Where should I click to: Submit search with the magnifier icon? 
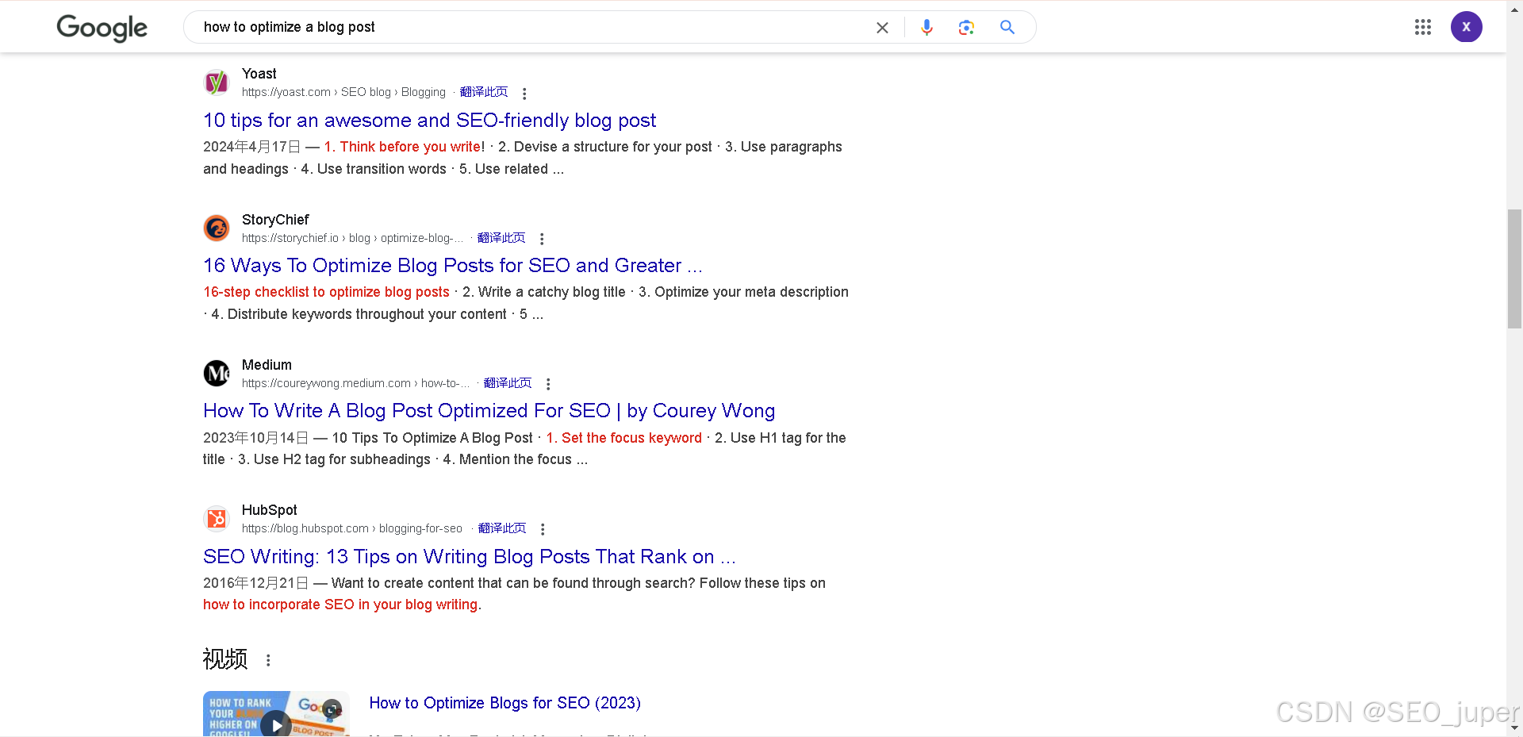[1007, 27]
